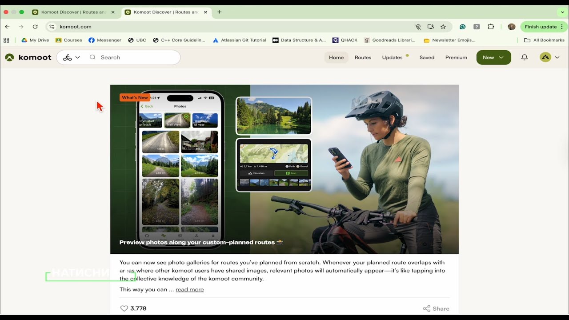Click the komoot.com address bar
The height and width of the screenshot is (320, 569).
coord(231,27)
